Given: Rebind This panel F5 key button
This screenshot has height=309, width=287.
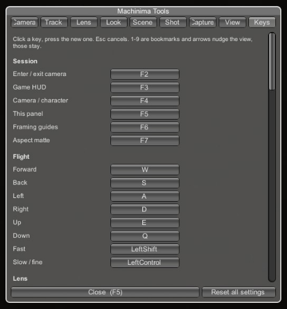Looking at the screenshot, I should tap(145, 114).
